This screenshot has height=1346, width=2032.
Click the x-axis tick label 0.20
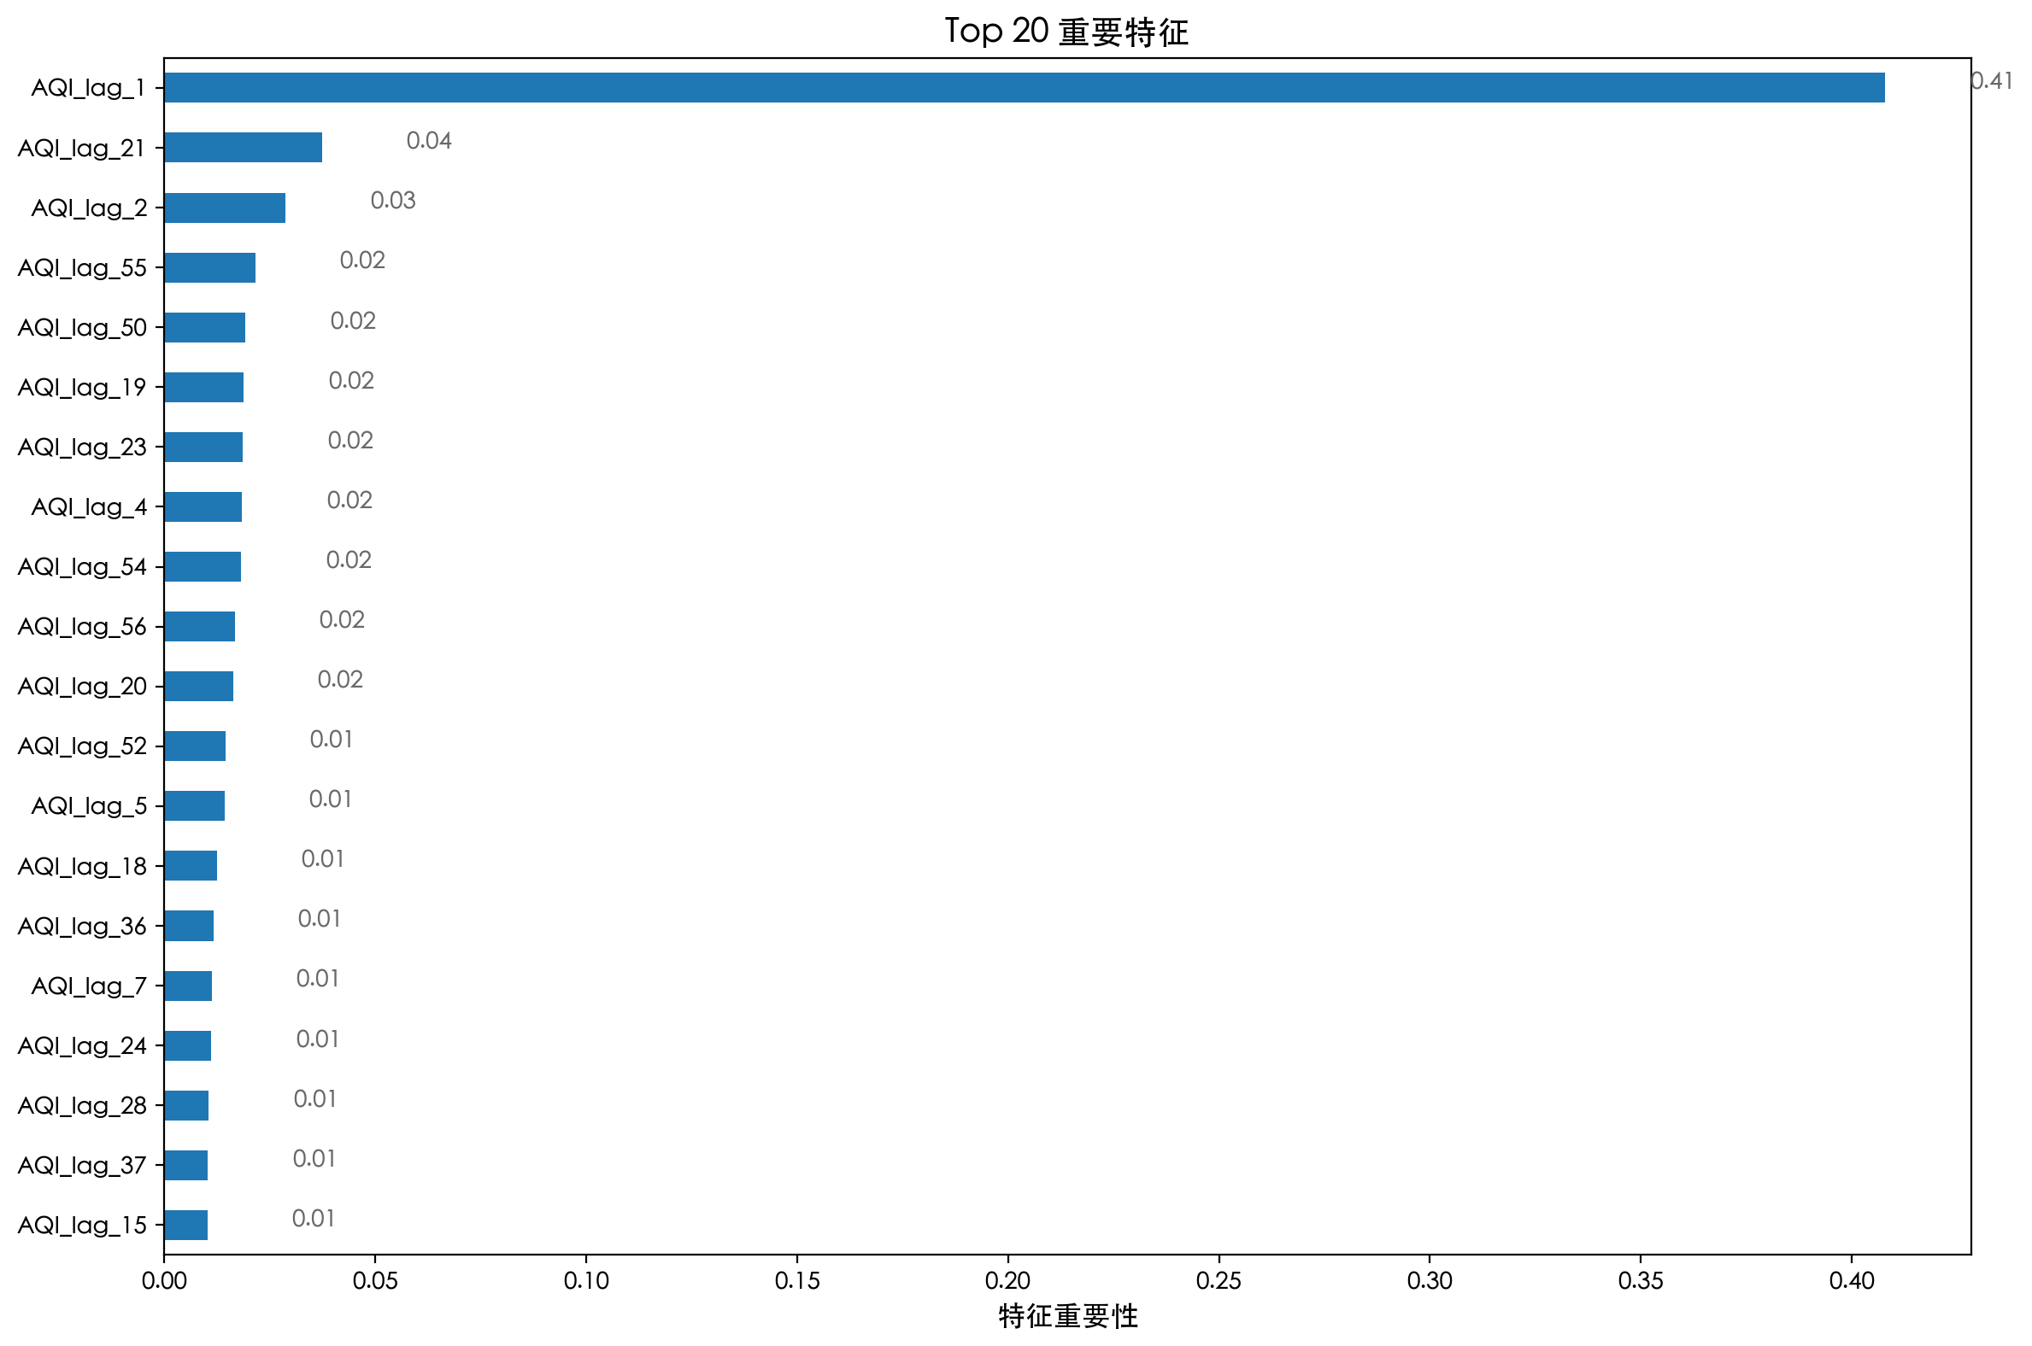1008,1282
